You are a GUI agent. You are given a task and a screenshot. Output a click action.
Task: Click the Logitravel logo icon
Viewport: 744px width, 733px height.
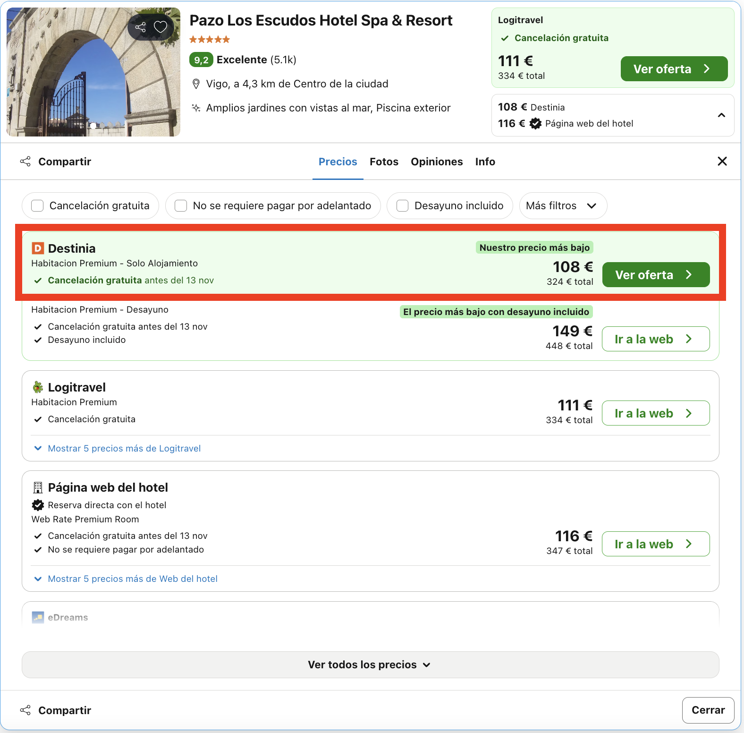[x=38, y=387]
